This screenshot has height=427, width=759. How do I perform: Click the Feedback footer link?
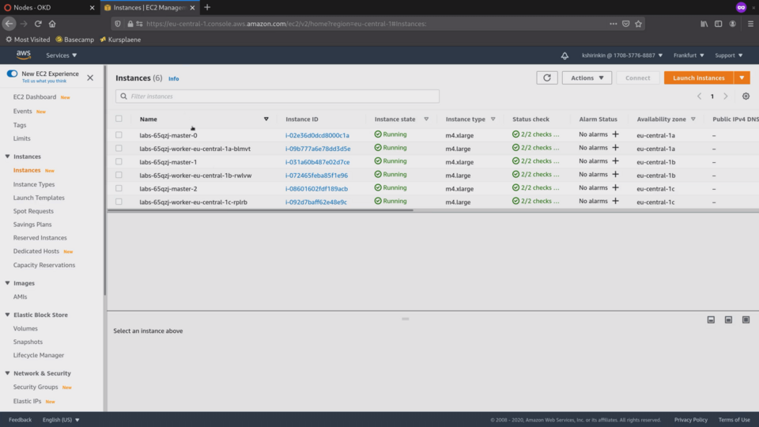(x=20, y=420)
